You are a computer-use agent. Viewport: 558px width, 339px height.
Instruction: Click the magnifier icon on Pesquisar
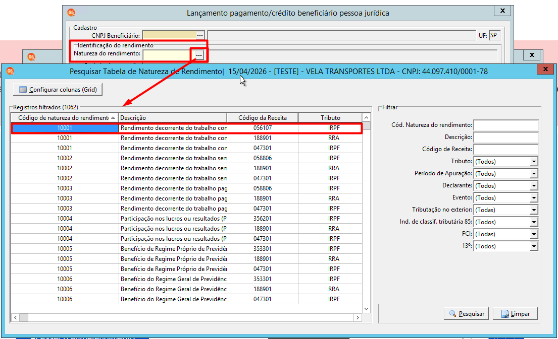[452, 314]
